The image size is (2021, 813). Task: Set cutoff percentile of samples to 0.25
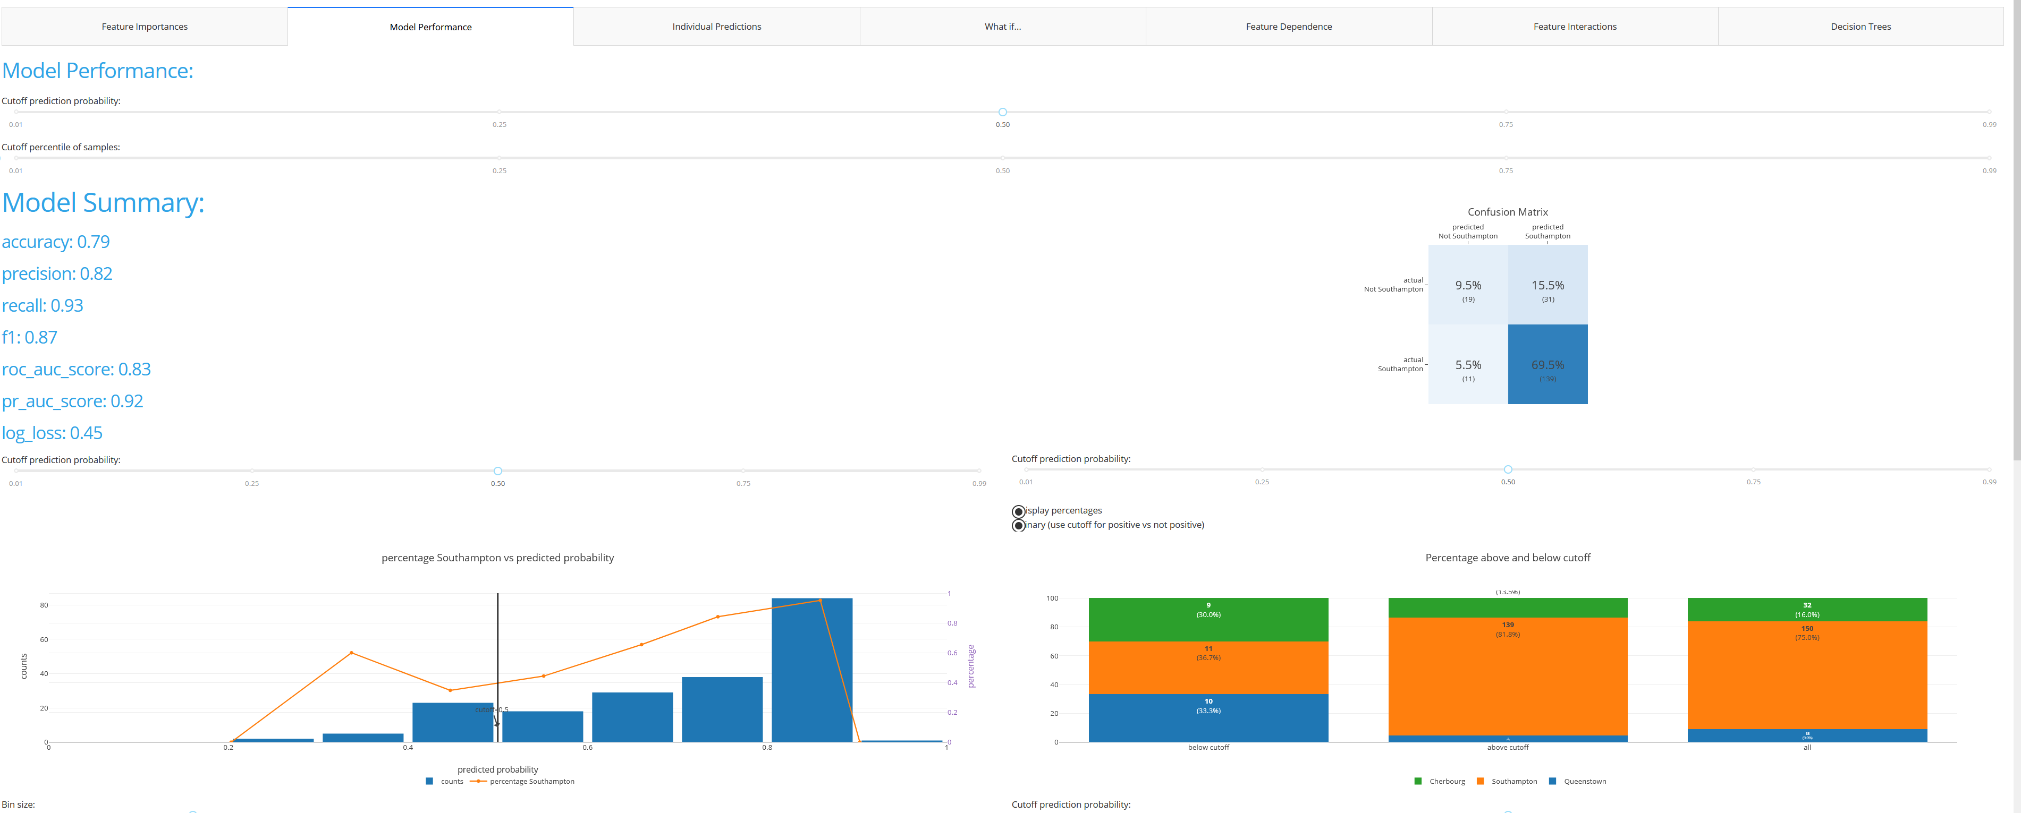pos(499,158)
